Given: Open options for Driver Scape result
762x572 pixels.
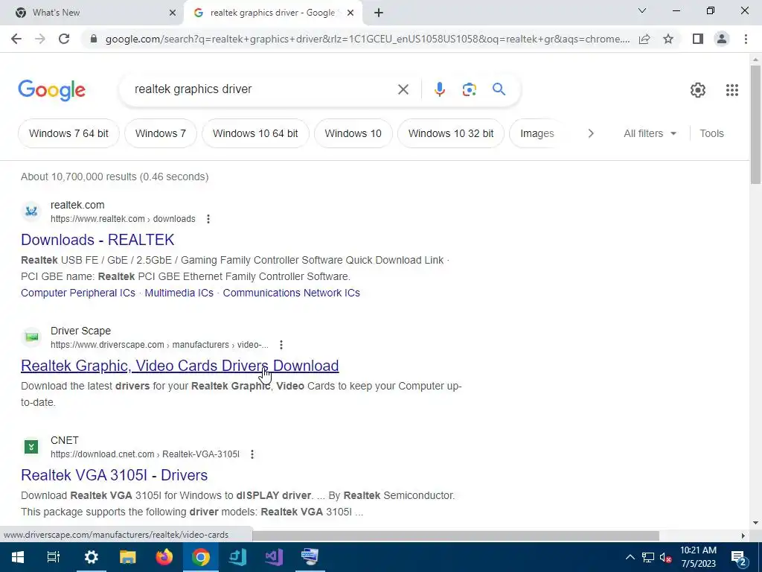Looking at the screenshot, I should (281, 345).
